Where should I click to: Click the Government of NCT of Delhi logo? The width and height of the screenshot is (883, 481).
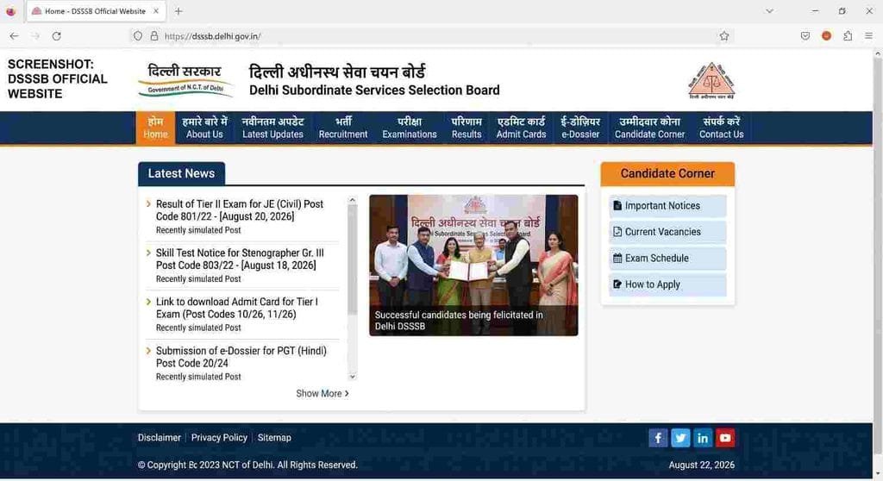[185, 80]
